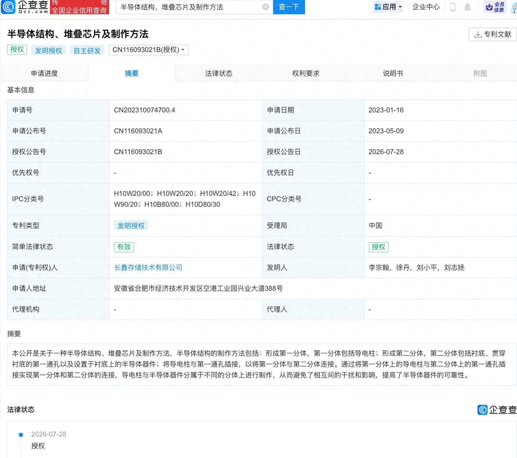Screen dimensions: 517x458
Task: Click the applicant address 安徽省合肥市 cell
Action: click(313, 288)
